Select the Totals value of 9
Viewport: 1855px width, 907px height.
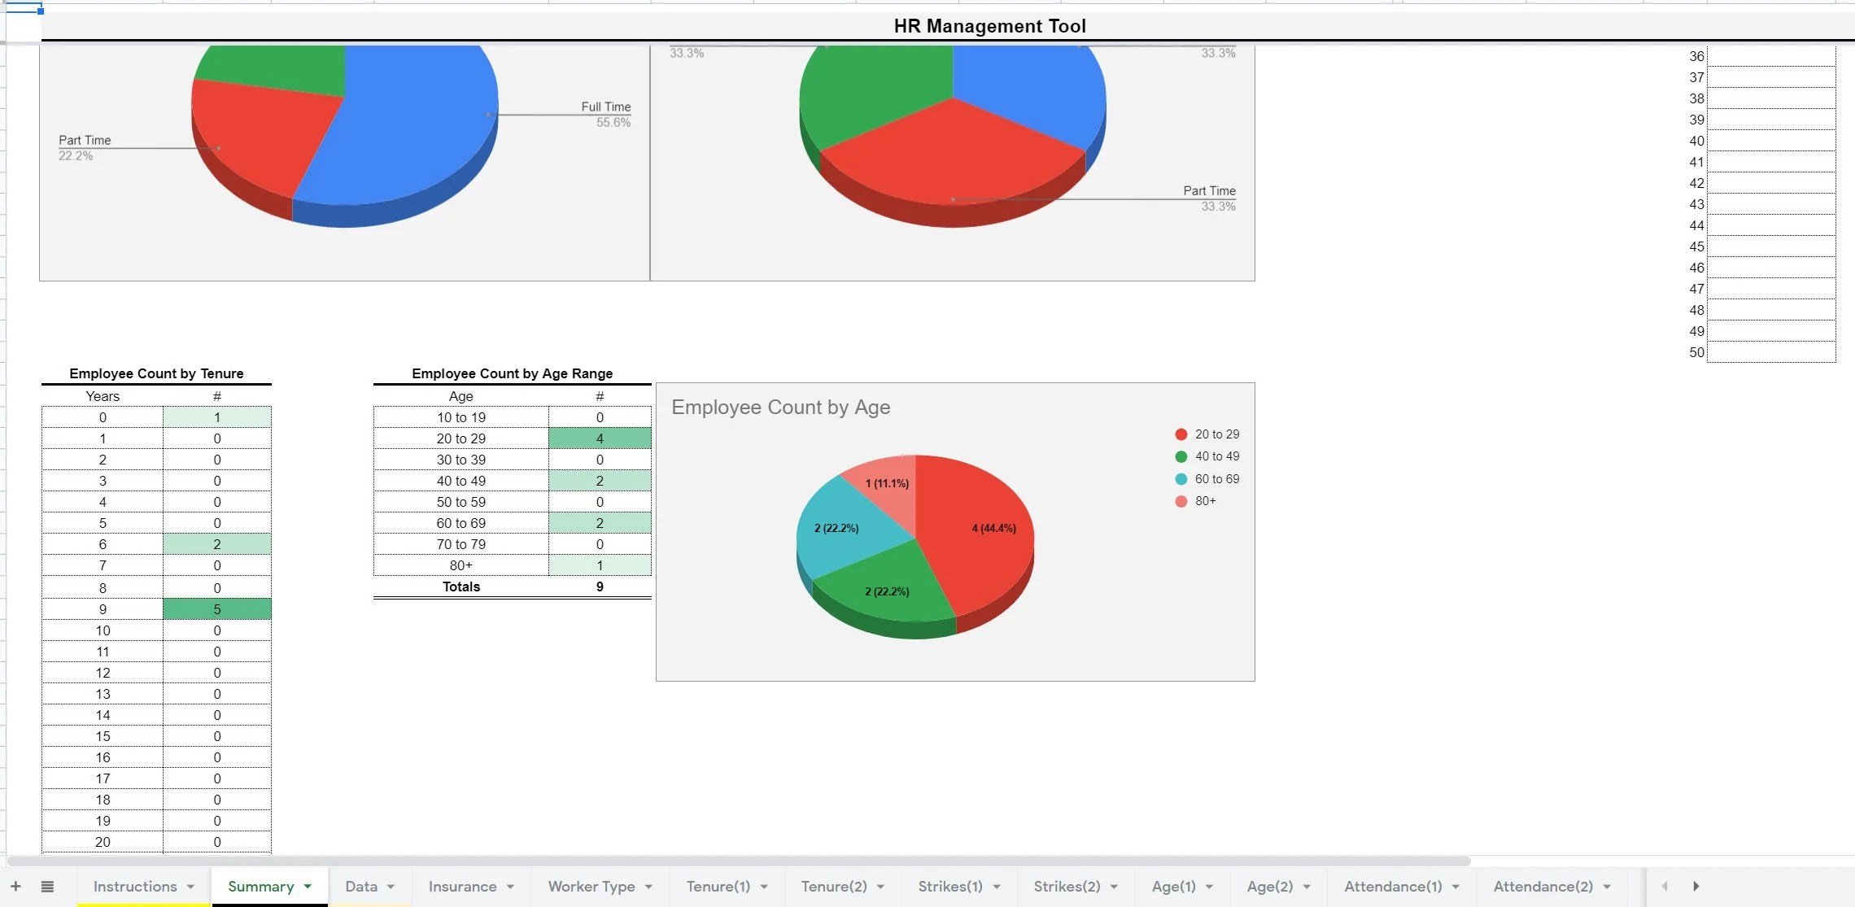(600, 586)
